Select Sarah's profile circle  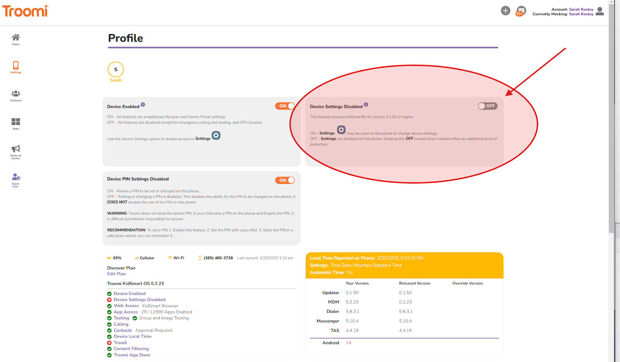click(115, 69)
